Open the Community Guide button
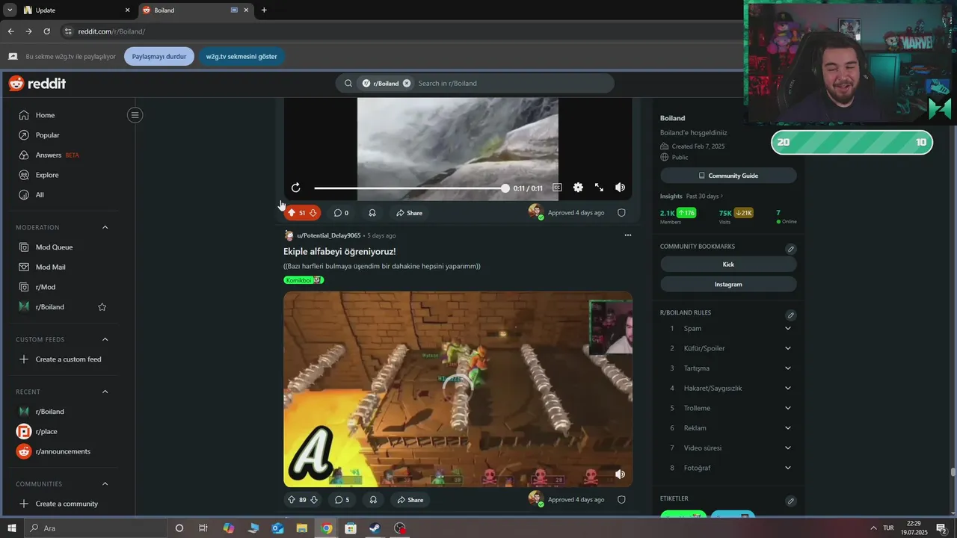 [x=728, y=176]
